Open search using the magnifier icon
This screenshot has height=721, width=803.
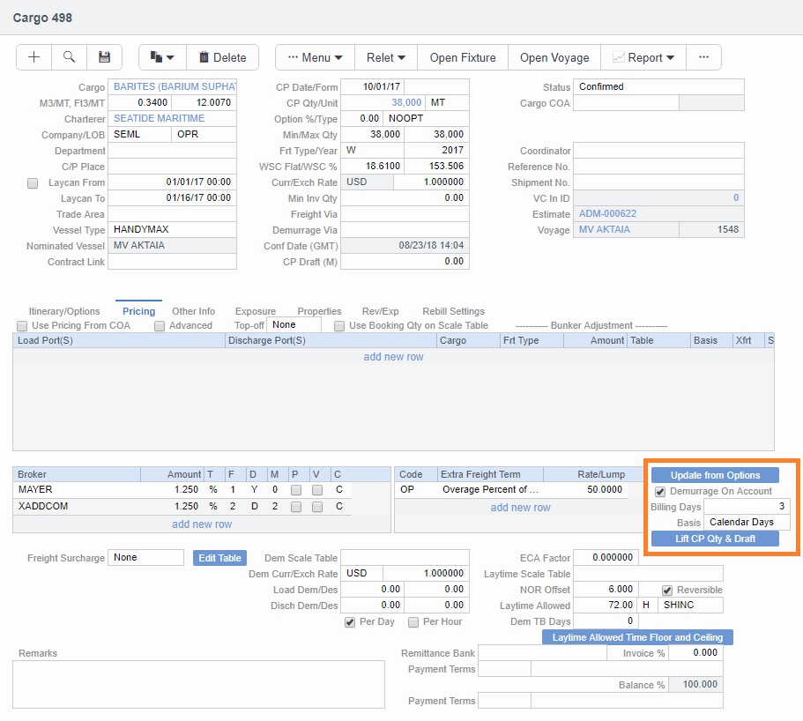pyautogui.click(x=68, y=56)
